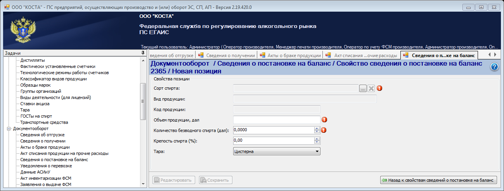Image resolution: width=504 pixels, height=191 pixels.
Task: Select the Тара item in the task tree
Action: (x=25, y=110)
